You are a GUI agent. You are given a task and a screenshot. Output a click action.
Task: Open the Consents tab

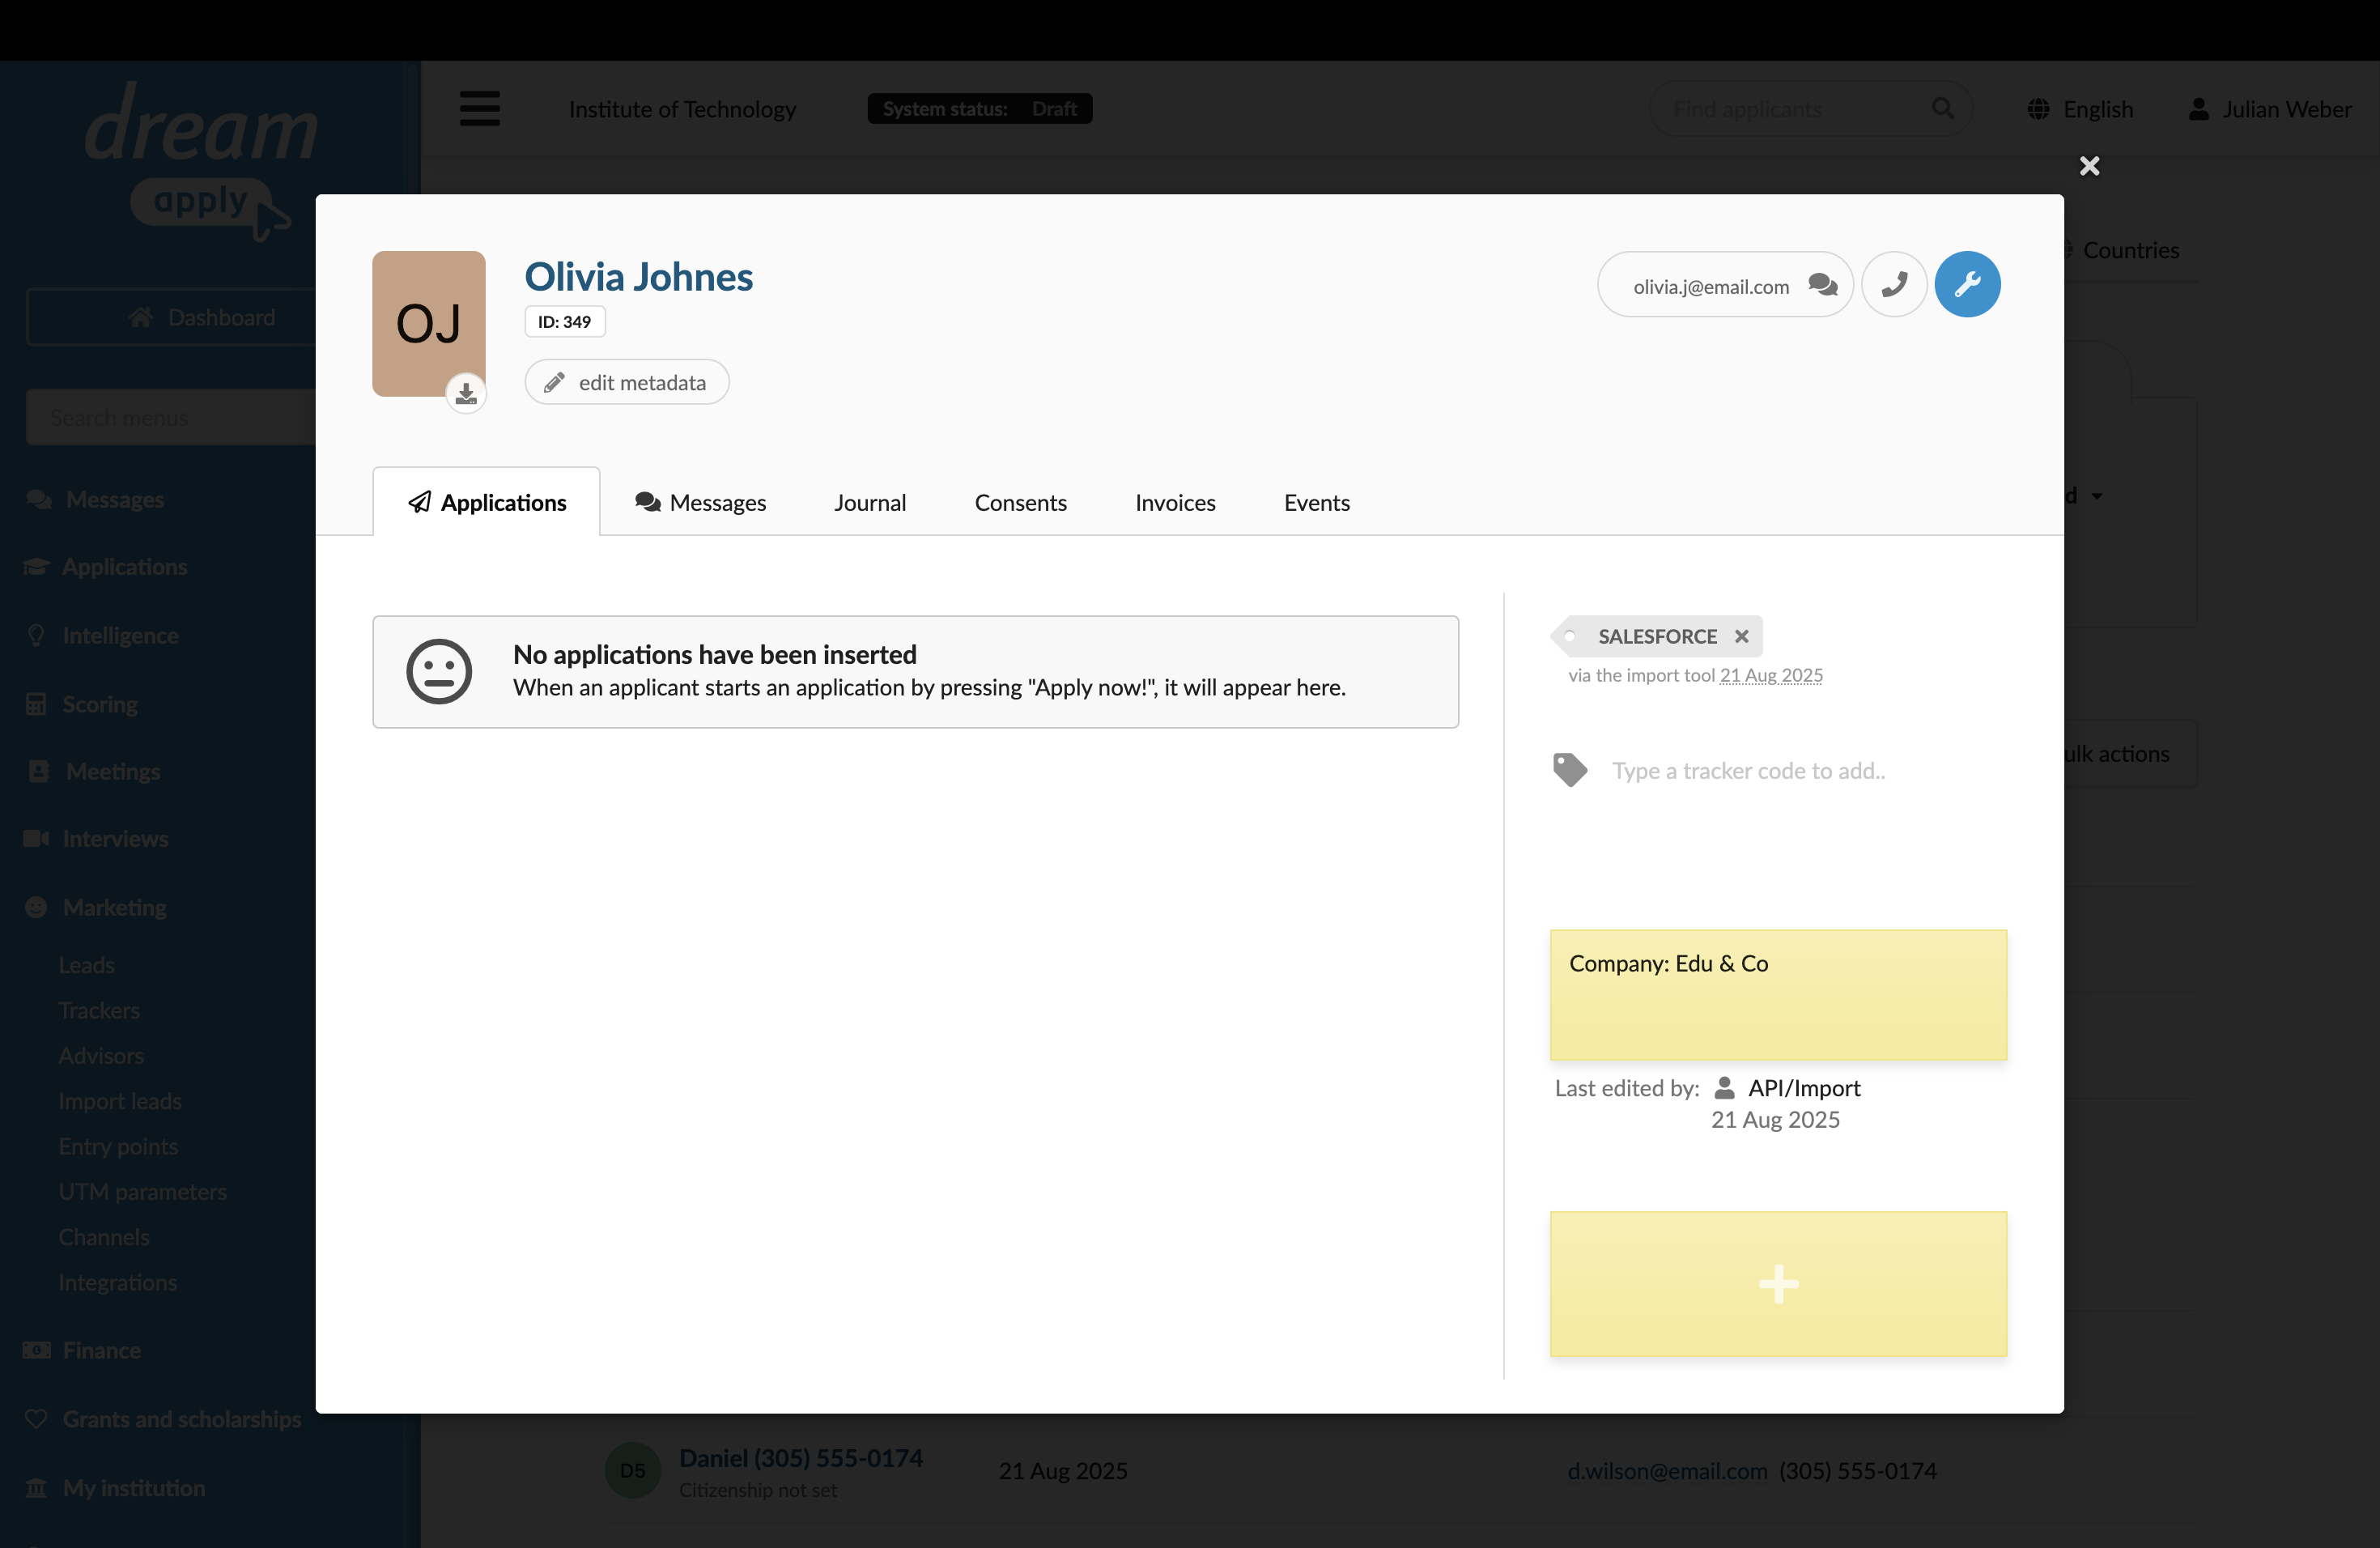pos(1020,502)
